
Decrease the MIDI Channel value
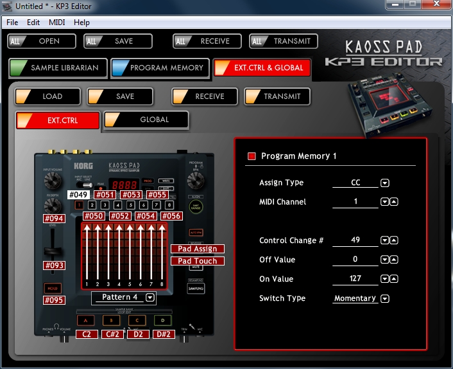384,202
